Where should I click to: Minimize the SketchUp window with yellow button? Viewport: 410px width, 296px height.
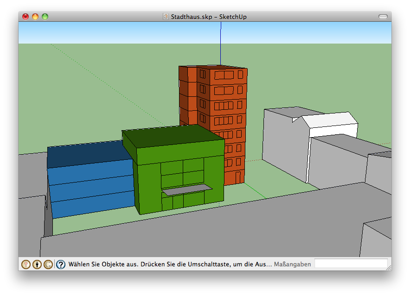tap(35, 17)
